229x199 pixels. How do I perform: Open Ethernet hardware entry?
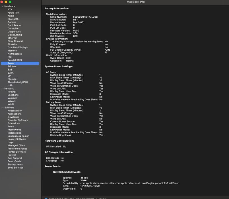click(13, 38)
